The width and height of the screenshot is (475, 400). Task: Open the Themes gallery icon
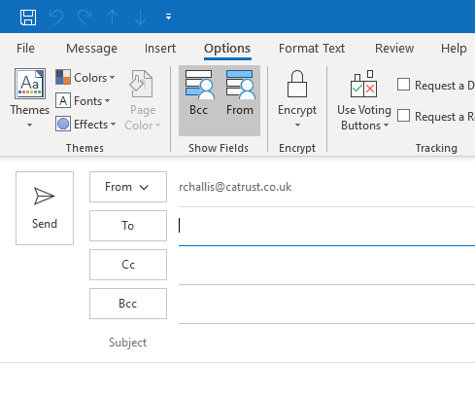tap(30, 84)
